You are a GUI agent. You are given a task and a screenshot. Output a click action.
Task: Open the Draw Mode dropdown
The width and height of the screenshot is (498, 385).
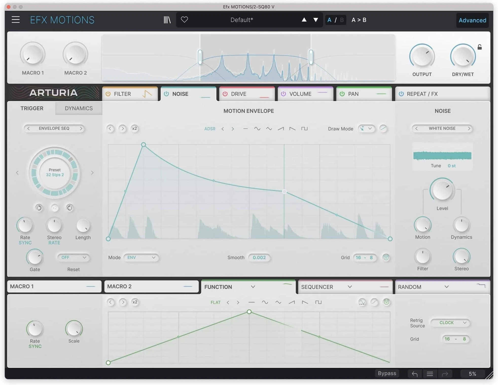(366, 128)
